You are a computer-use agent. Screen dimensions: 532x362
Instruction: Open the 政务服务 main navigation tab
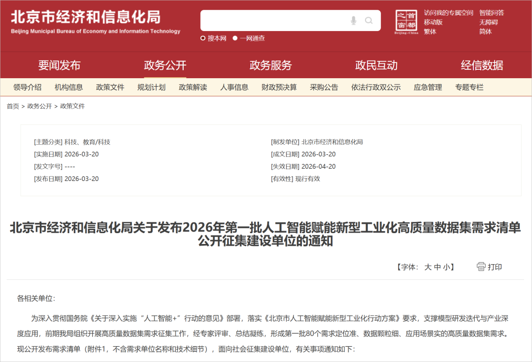tap(270, 65)
